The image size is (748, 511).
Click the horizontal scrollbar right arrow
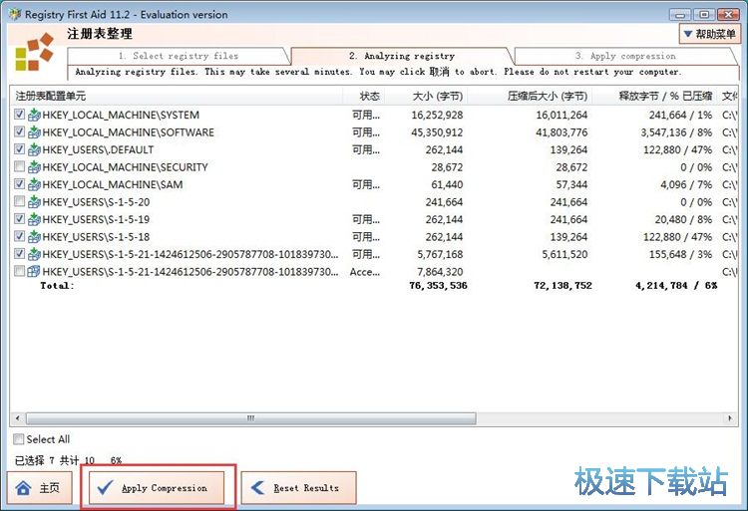pos(729,418)
